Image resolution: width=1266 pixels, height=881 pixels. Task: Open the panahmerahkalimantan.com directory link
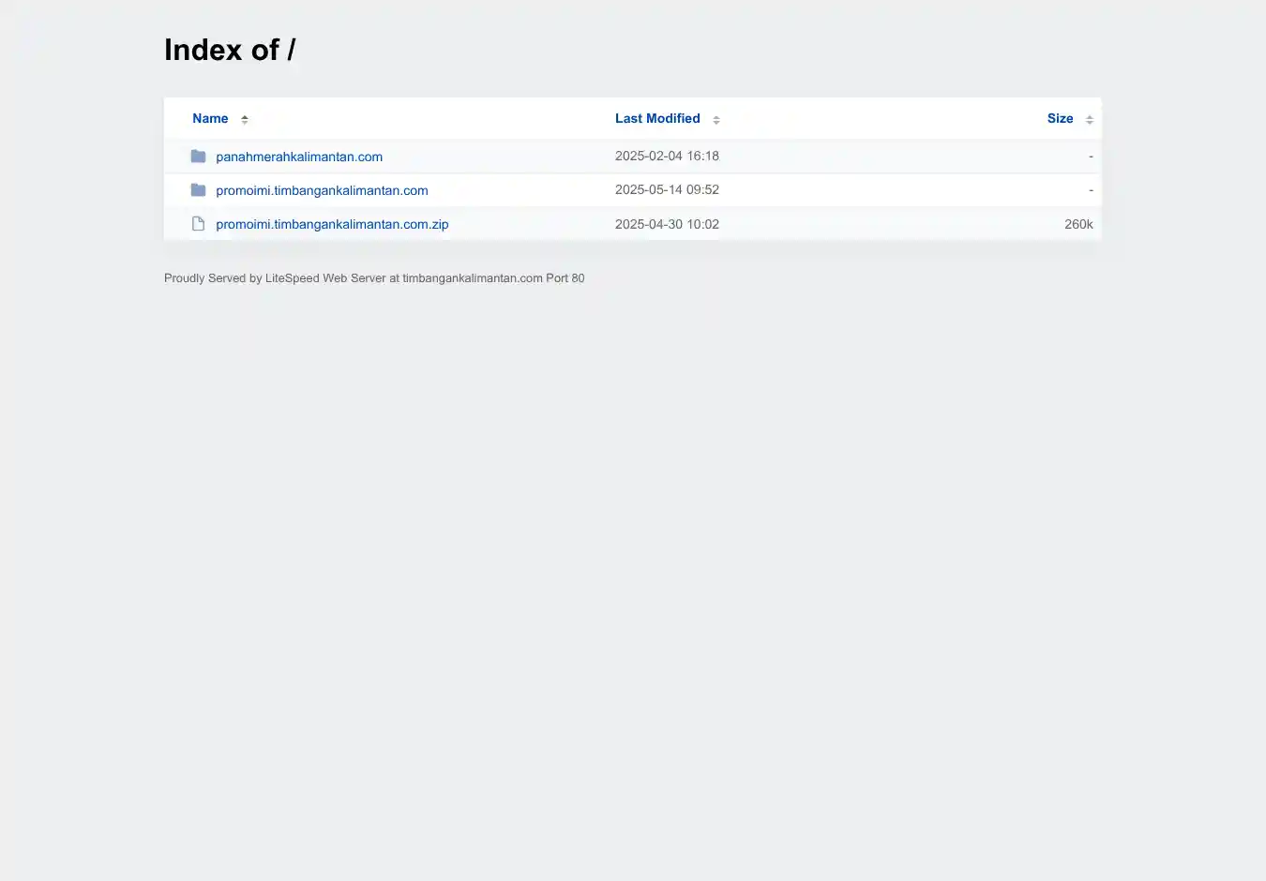pyautogui.click(x=299, y=157)
